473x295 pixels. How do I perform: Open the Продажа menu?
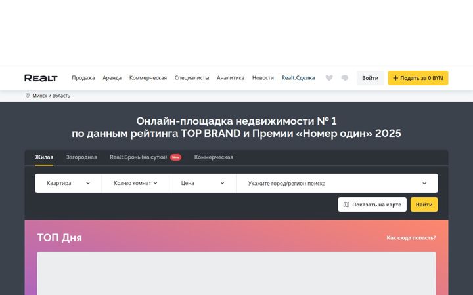[x=83, y=78]
